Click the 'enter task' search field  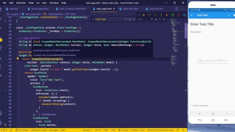tap(109, 19)
